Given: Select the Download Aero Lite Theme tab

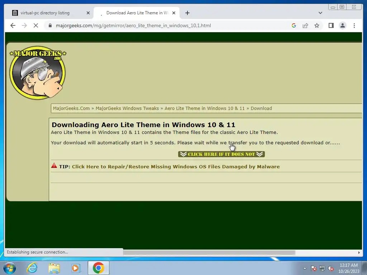Looking at the screenshot, I should pyautogui.click(x=137, y=13).
